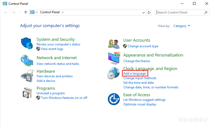Open the Programs disc box icon
The height and width of the screenshot is (127, 213).
pos(27,93)
